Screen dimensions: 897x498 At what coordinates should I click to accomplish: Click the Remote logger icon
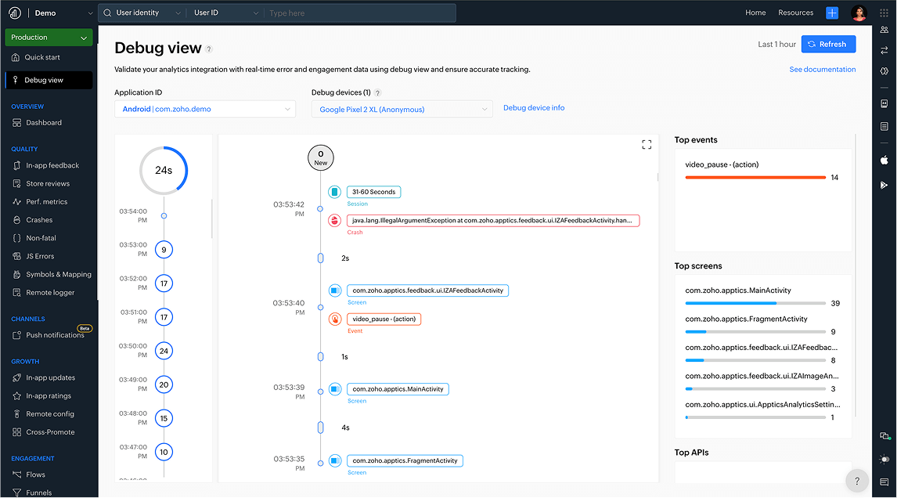click(x=16, y=293)
